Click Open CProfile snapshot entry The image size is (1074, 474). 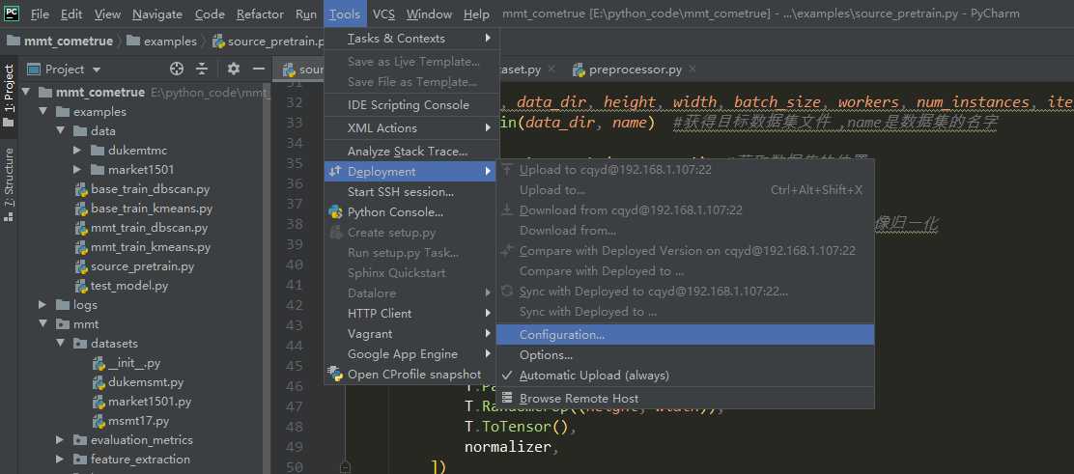[x=413, y=375]
